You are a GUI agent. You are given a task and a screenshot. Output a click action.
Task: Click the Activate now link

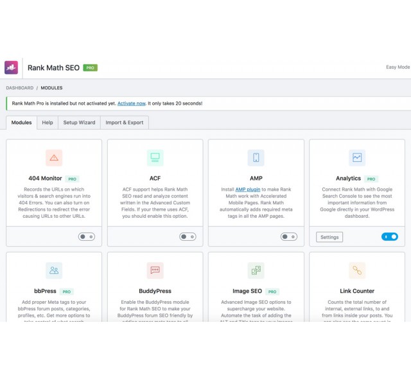click(131, 103)
